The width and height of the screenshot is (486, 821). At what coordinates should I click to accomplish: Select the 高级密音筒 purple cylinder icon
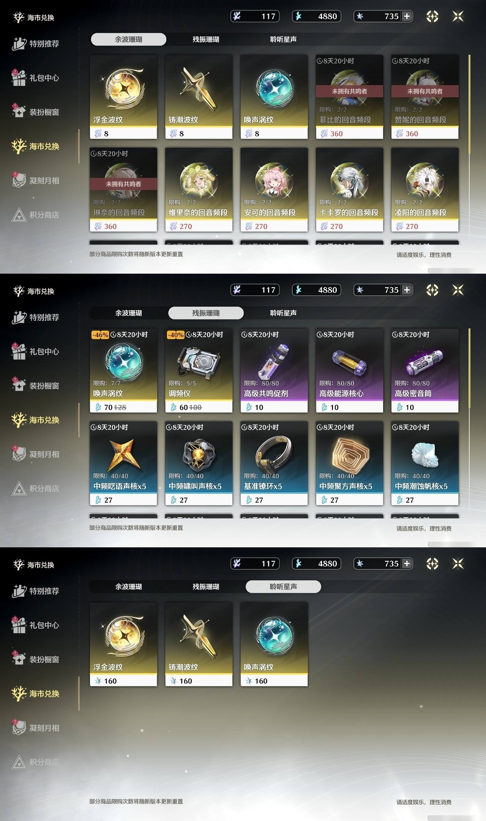[x=424, y=362]
